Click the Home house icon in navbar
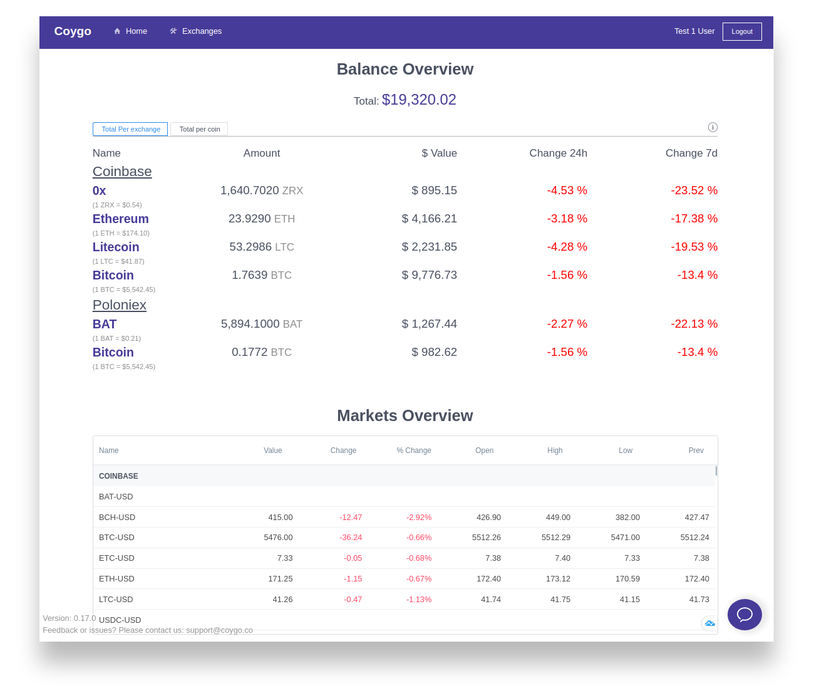Viewport: 814px width, 693px height. pos(117,31)
